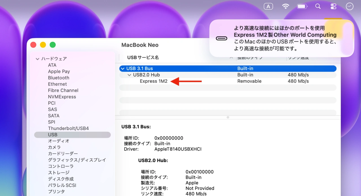Viewport: 361px width, 196px height.
Task: Click the battery status icon
Action: (302, 6)
